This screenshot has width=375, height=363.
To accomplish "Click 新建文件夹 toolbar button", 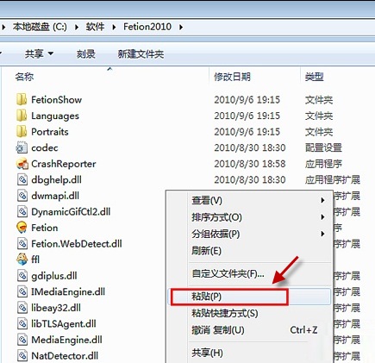I will 141,53.
